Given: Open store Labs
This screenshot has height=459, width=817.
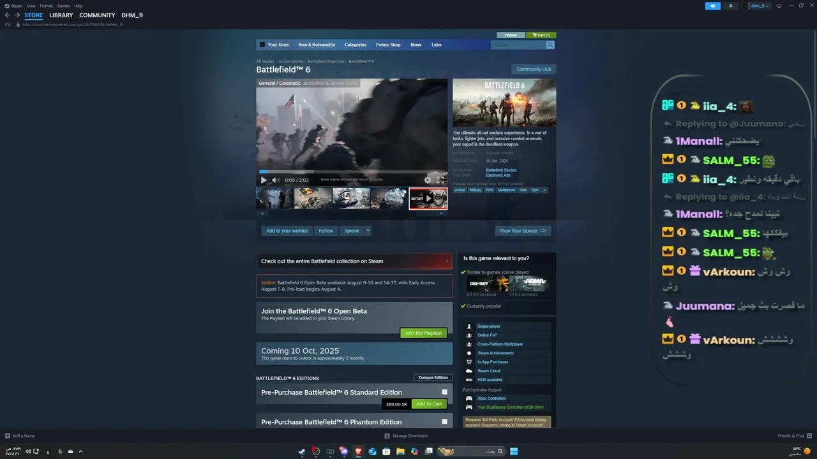Looking at the screenshot, I should click(x=437, y=45).
